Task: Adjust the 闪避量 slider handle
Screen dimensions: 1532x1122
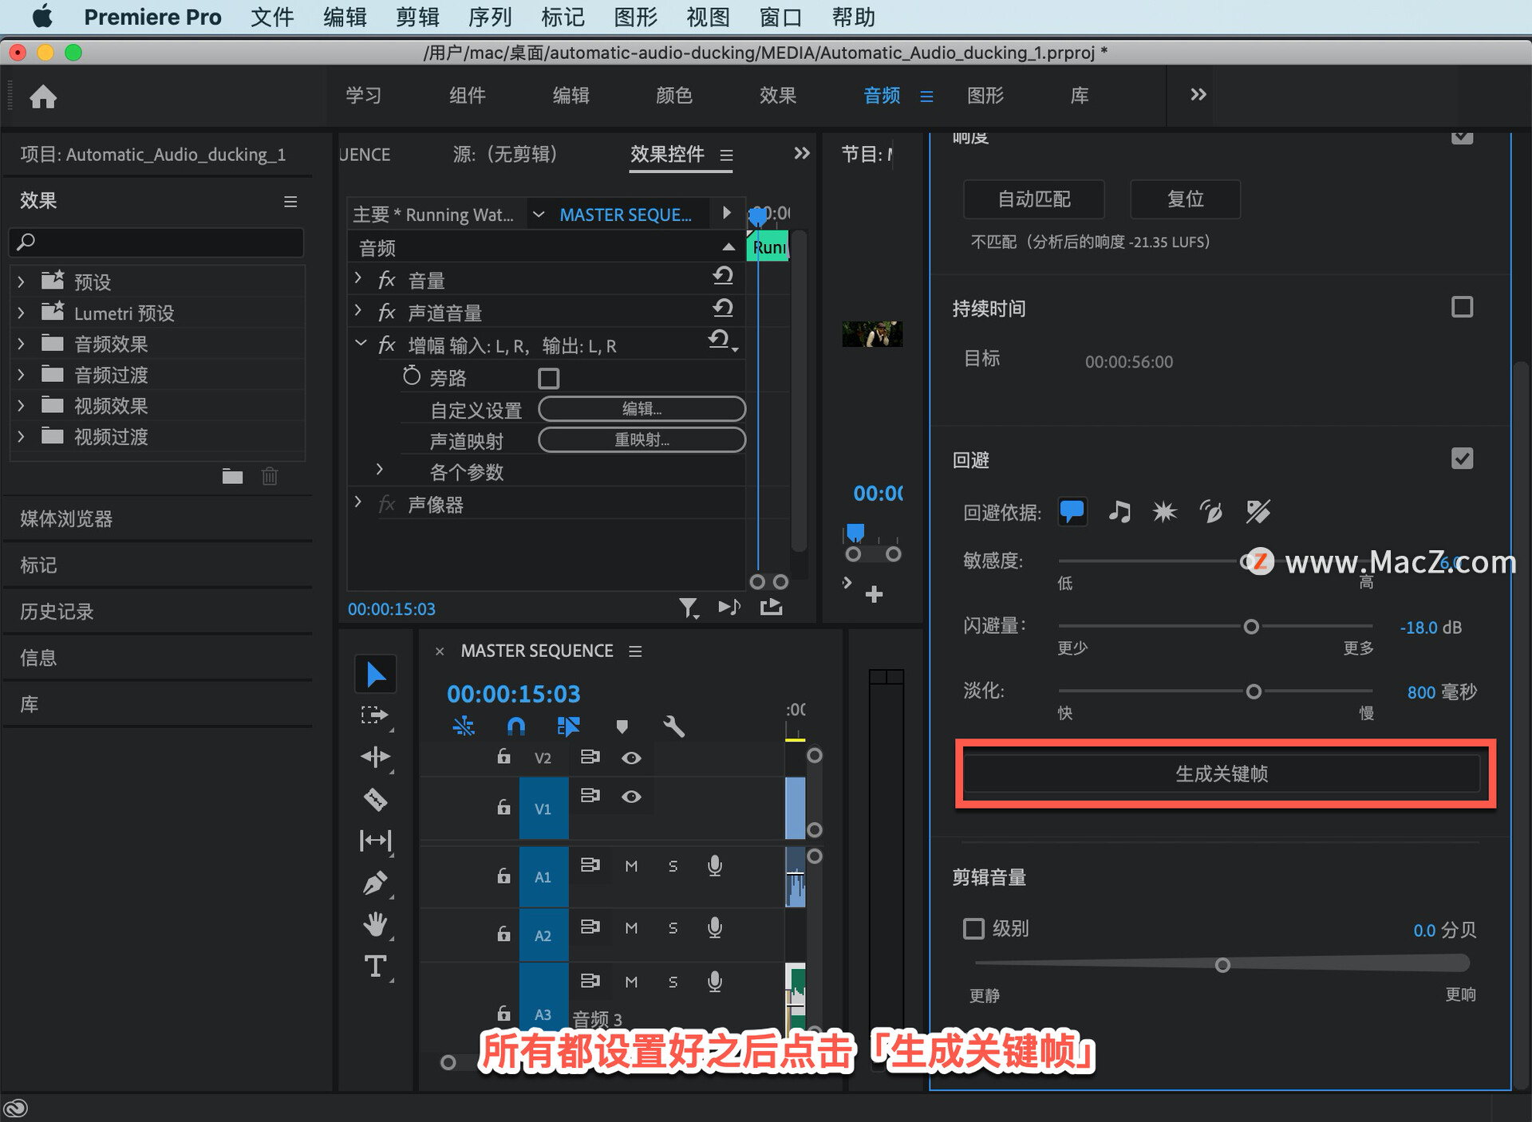Action: (x=1251, y=627)
